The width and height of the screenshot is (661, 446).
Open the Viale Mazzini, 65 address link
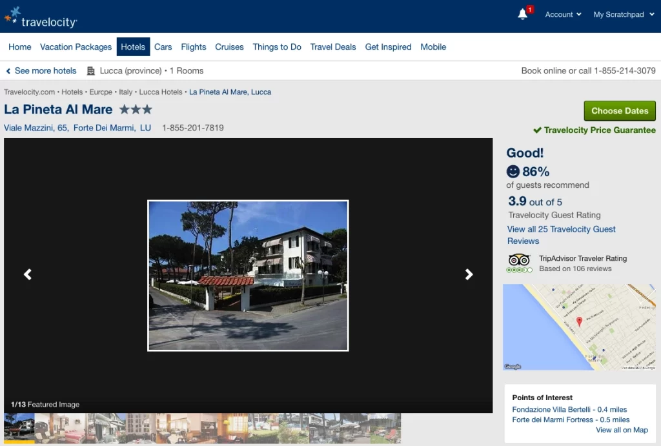point(77,128)
